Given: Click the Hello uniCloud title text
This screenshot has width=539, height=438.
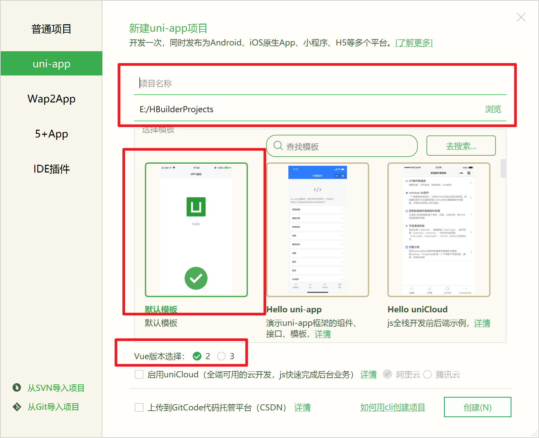Looking at the screenshot, I should (x=417, y=309).
